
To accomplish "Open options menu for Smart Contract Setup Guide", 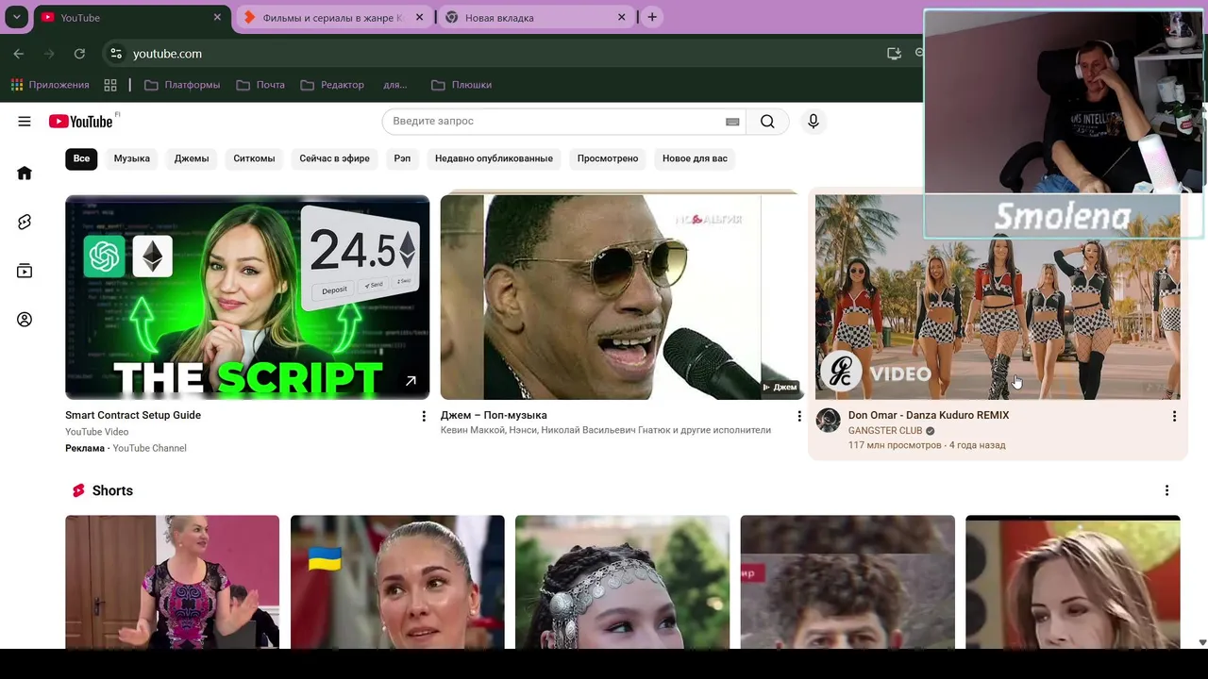I will coord(424,416).
